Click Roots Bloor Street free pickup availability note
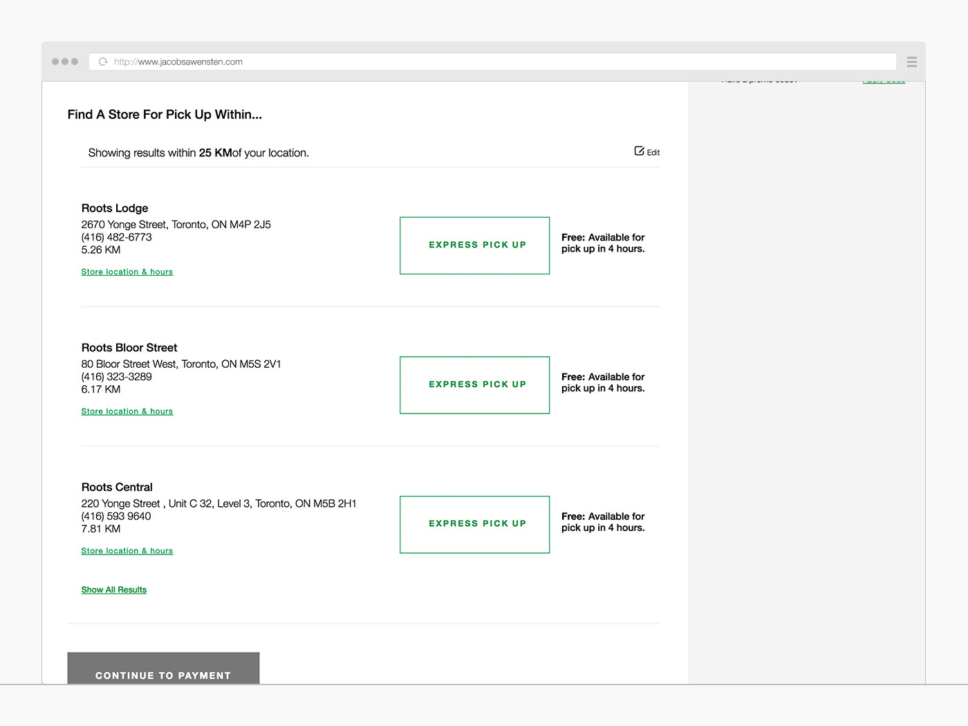This screenshot has width=968, height=726. pyautogui.click(x=603, y=383)
